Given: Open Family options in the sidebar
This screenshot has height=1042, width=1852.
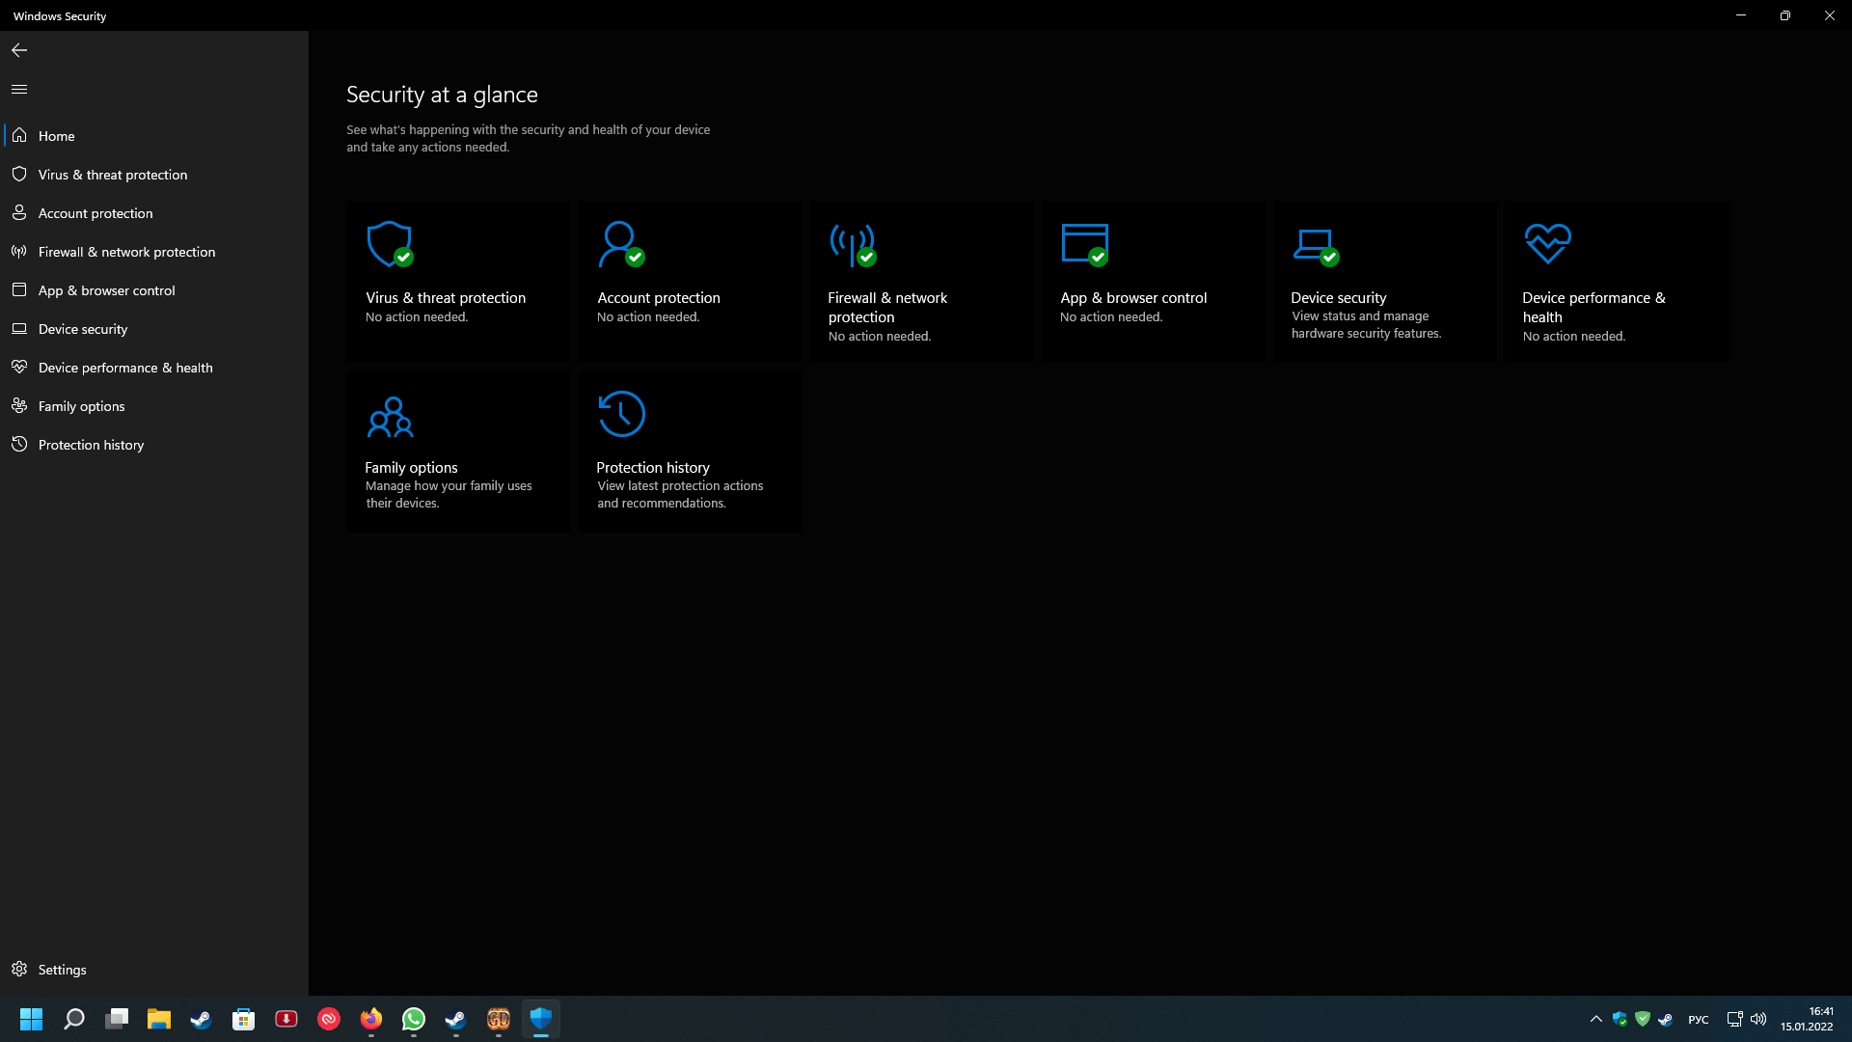Looking at the screenshot, I should (154, 406).
